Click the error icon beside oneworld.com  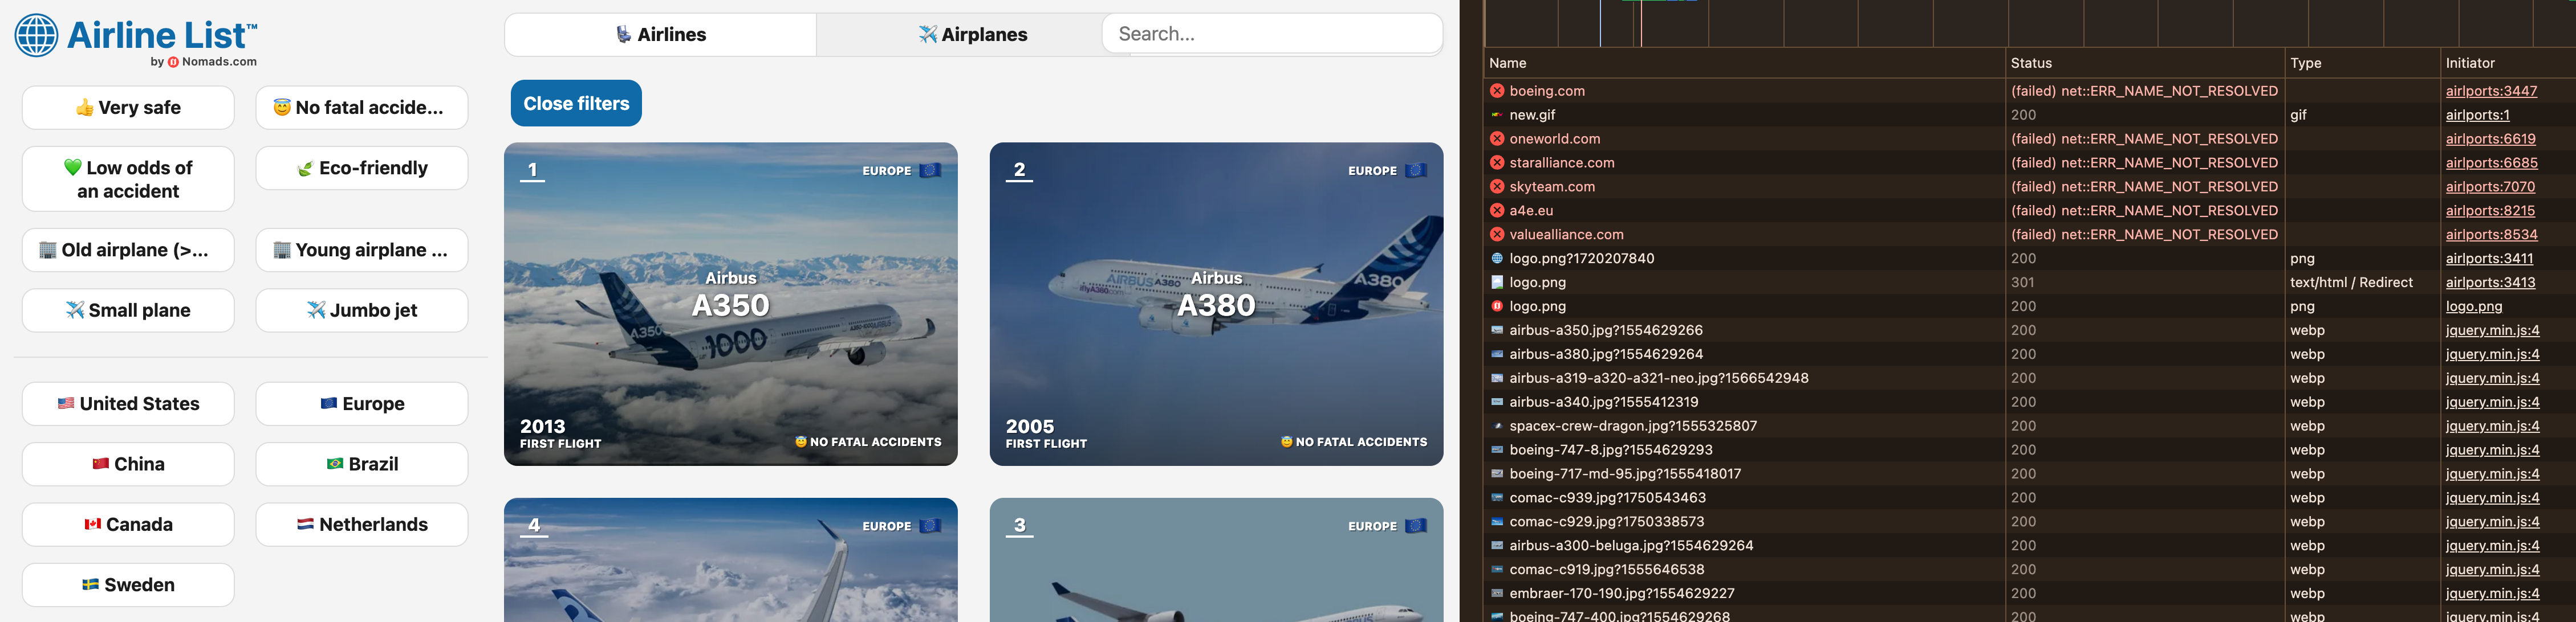[x=1497, y=139]
